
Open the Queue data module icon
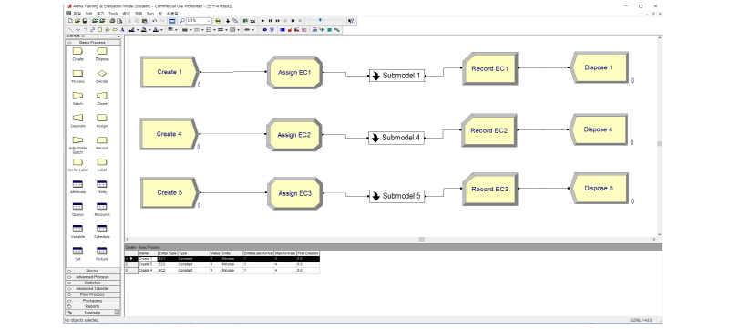click(77, 206)
